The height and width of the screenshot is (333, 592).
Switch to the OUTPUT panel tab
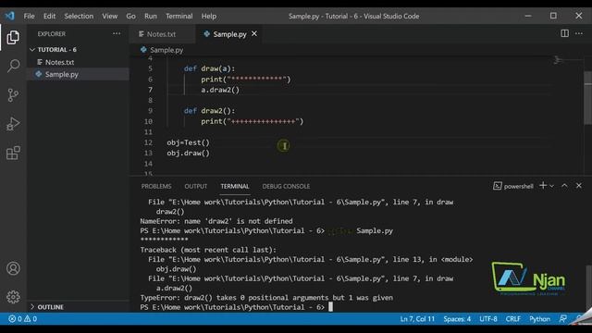click(x=195, y=186)
